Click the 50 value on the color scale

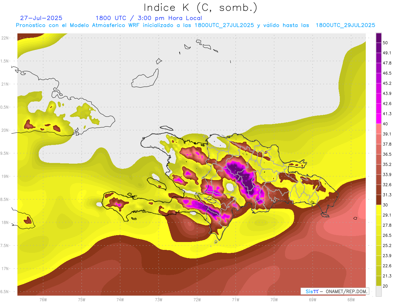click(385, 43)
